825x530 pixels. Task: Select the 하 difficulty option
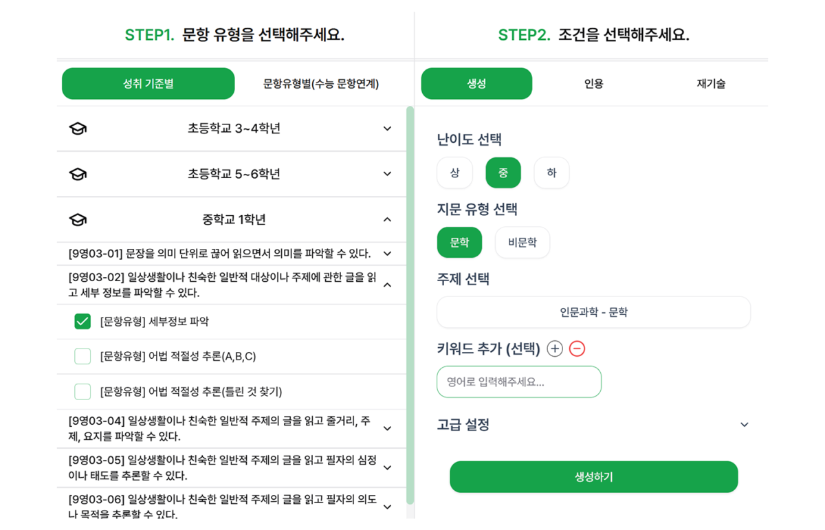551,173
